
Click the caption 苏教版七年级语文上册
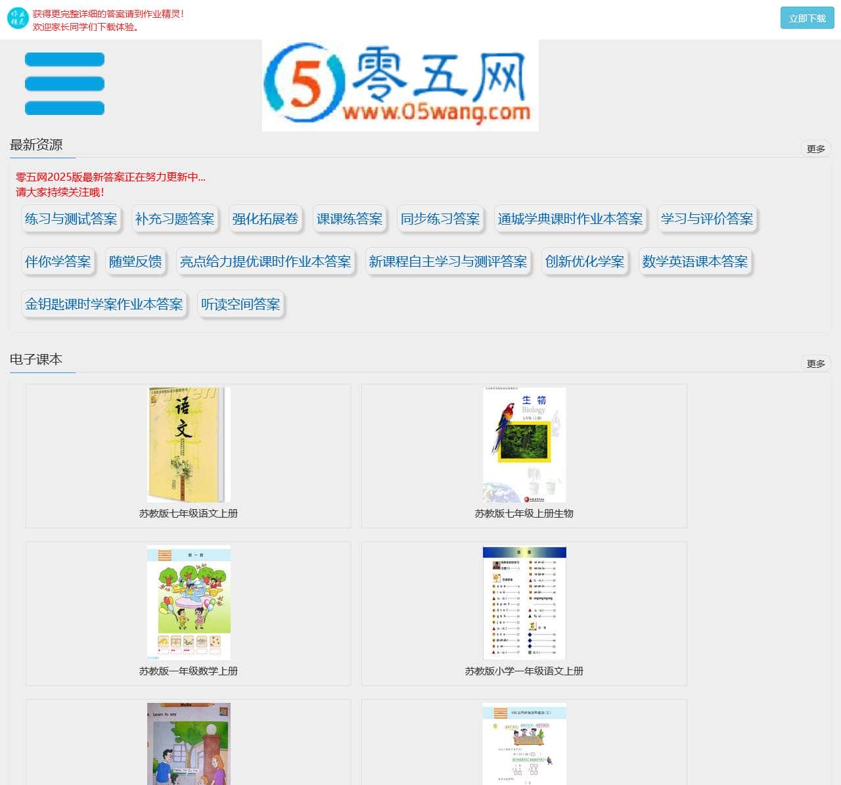[x=189, y=514]
